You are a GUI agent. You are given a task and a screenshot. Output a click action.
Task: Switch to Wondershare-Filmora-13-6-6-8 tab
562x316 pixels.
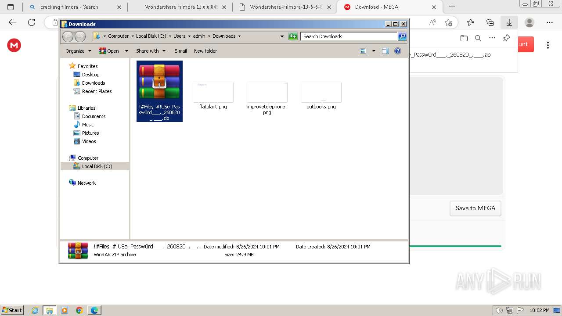pyautogui.click(x=285, y=7)
